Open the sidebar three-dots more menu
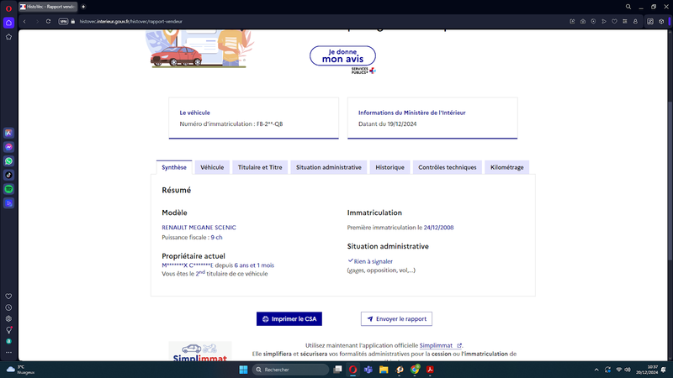673x378 pixels. point(8,352)
